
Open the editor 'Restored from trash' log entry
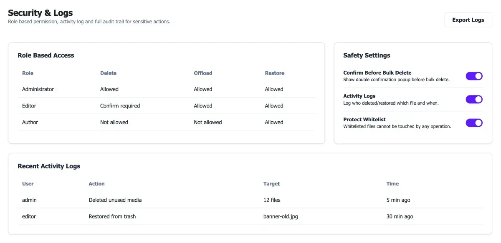250,216
